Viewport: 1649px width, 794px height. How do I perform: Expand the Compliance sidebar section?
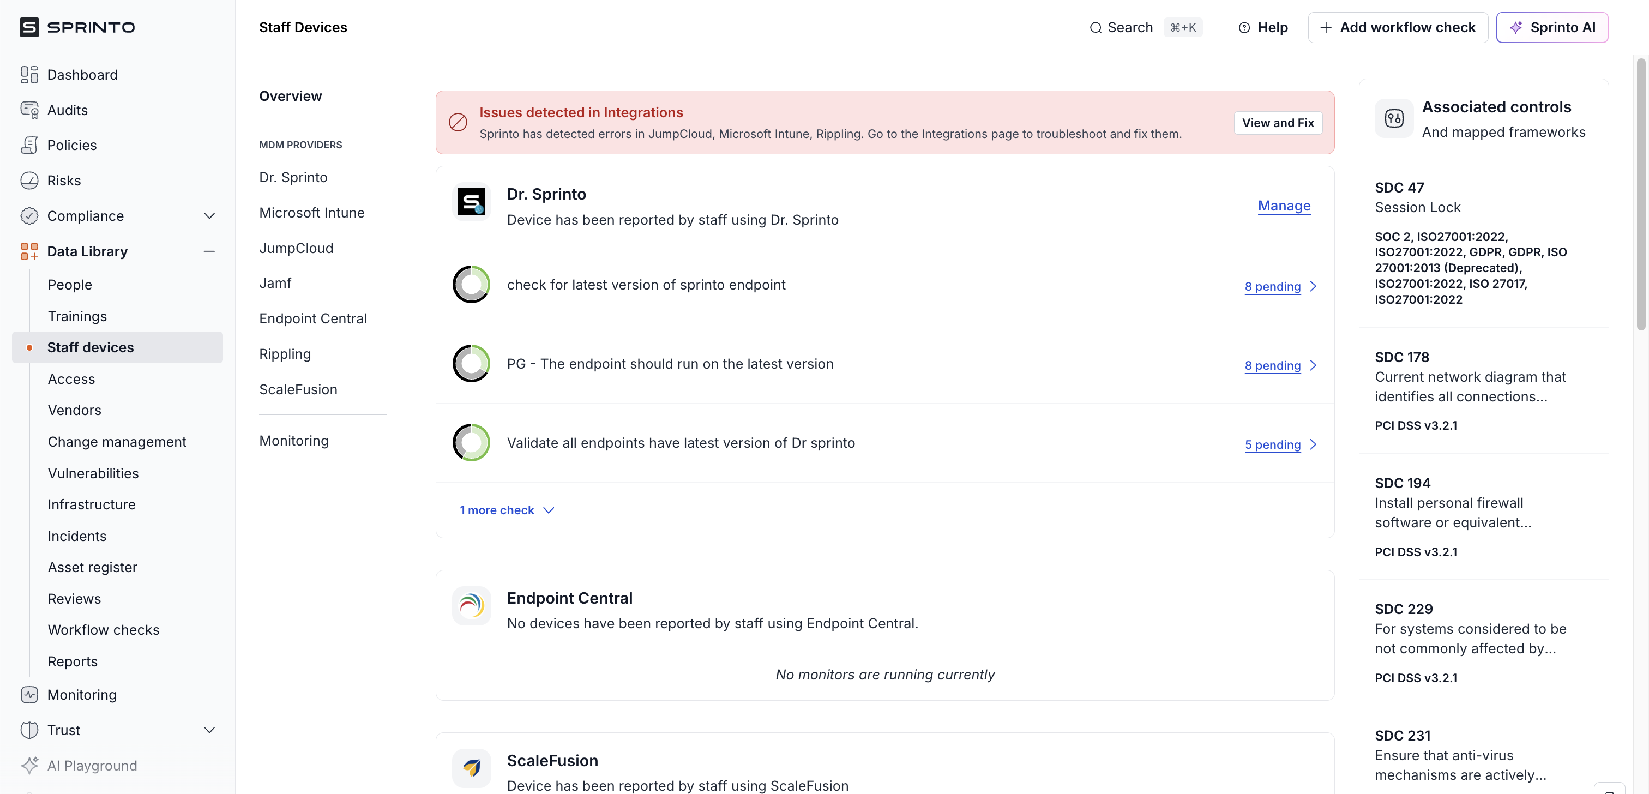[x=209, y=216]
